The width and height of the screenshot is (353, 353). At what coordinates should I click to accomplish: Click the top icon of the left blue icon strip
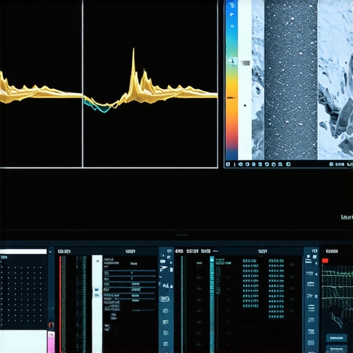coord(170,251)
